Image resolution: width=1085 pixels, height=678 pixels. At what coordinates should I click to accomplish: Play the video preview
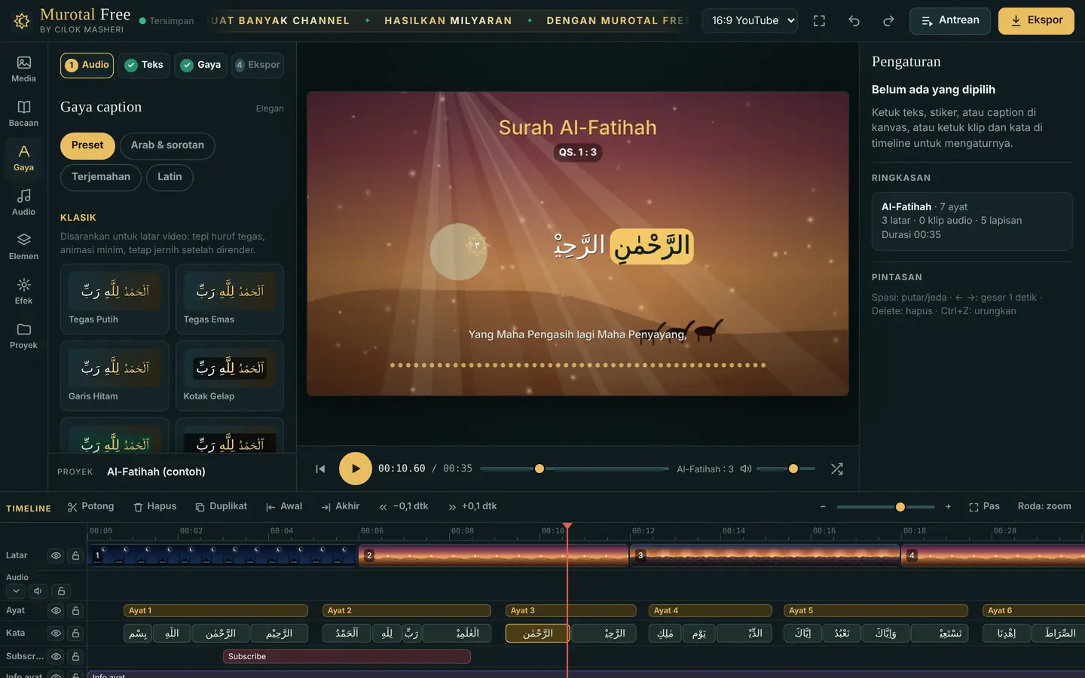pos(356,469)
